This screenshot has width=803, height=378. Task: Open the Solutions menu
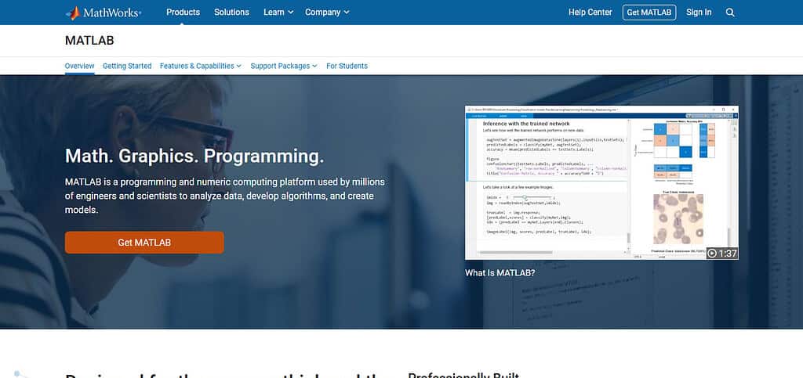231,13
